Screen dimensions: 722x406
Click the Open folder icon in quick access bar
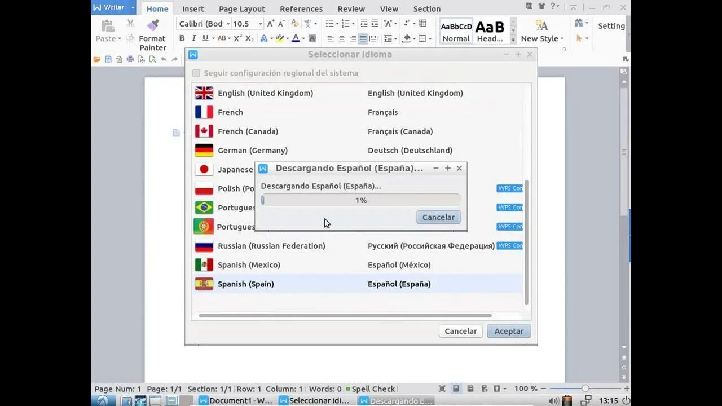click(96, 59)
